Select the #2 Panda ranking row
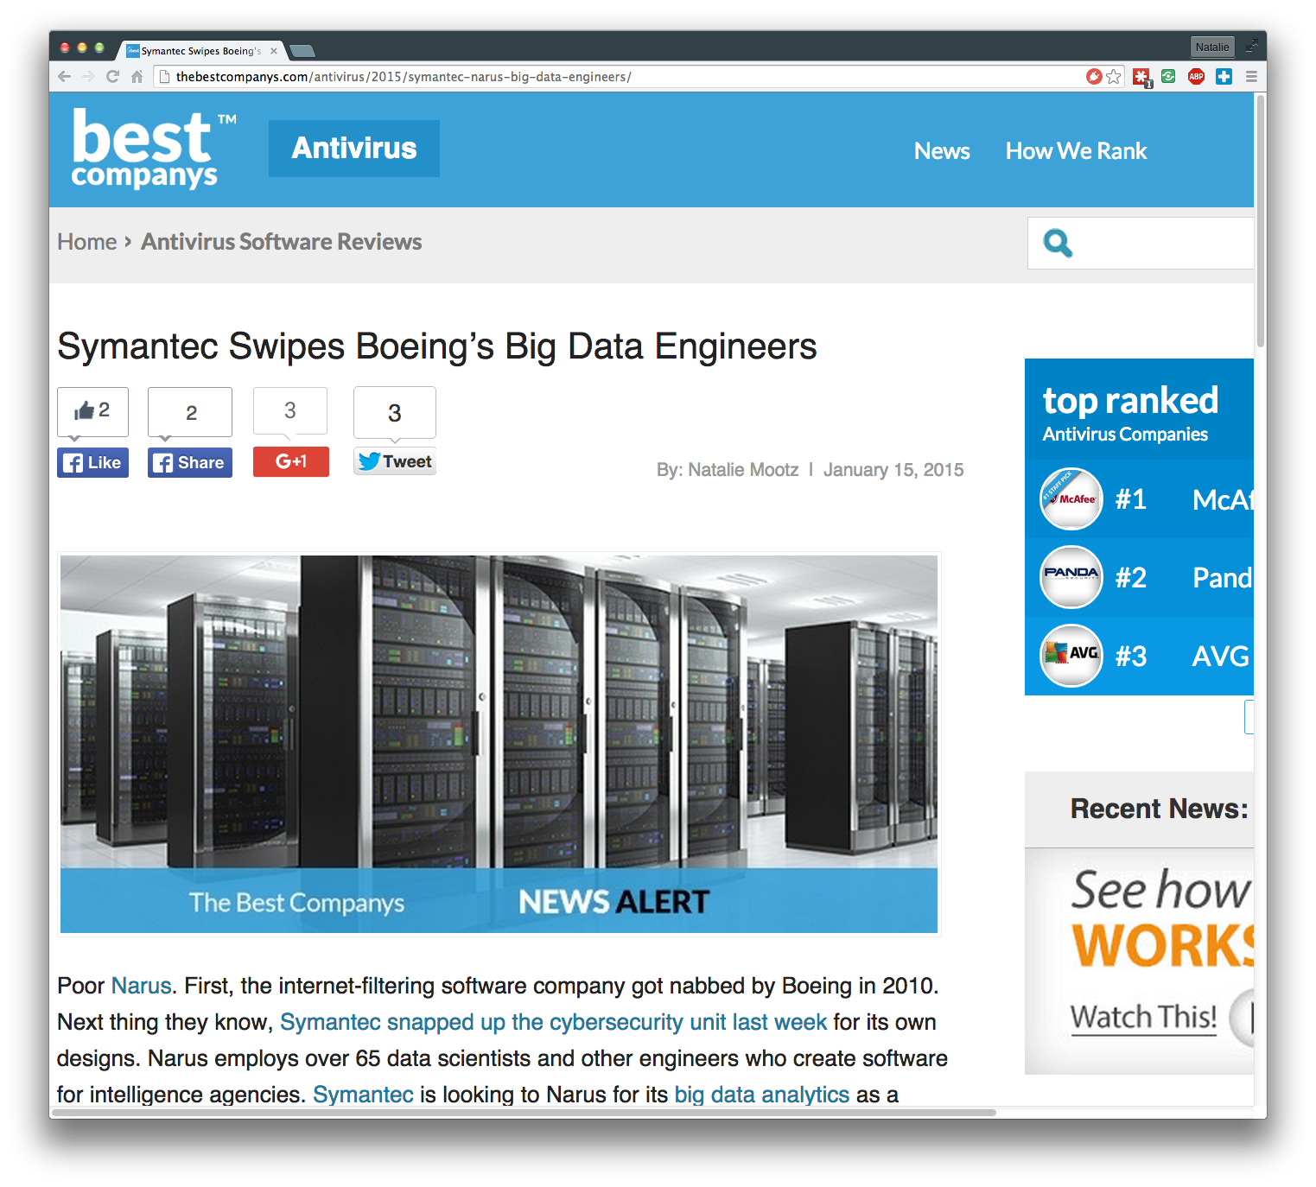Viewport: 1316px width, 1187px height. tap(1139, 577)
